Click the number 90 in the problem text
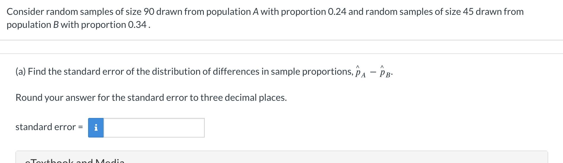The image size is (563, 163). pos(149,12)
